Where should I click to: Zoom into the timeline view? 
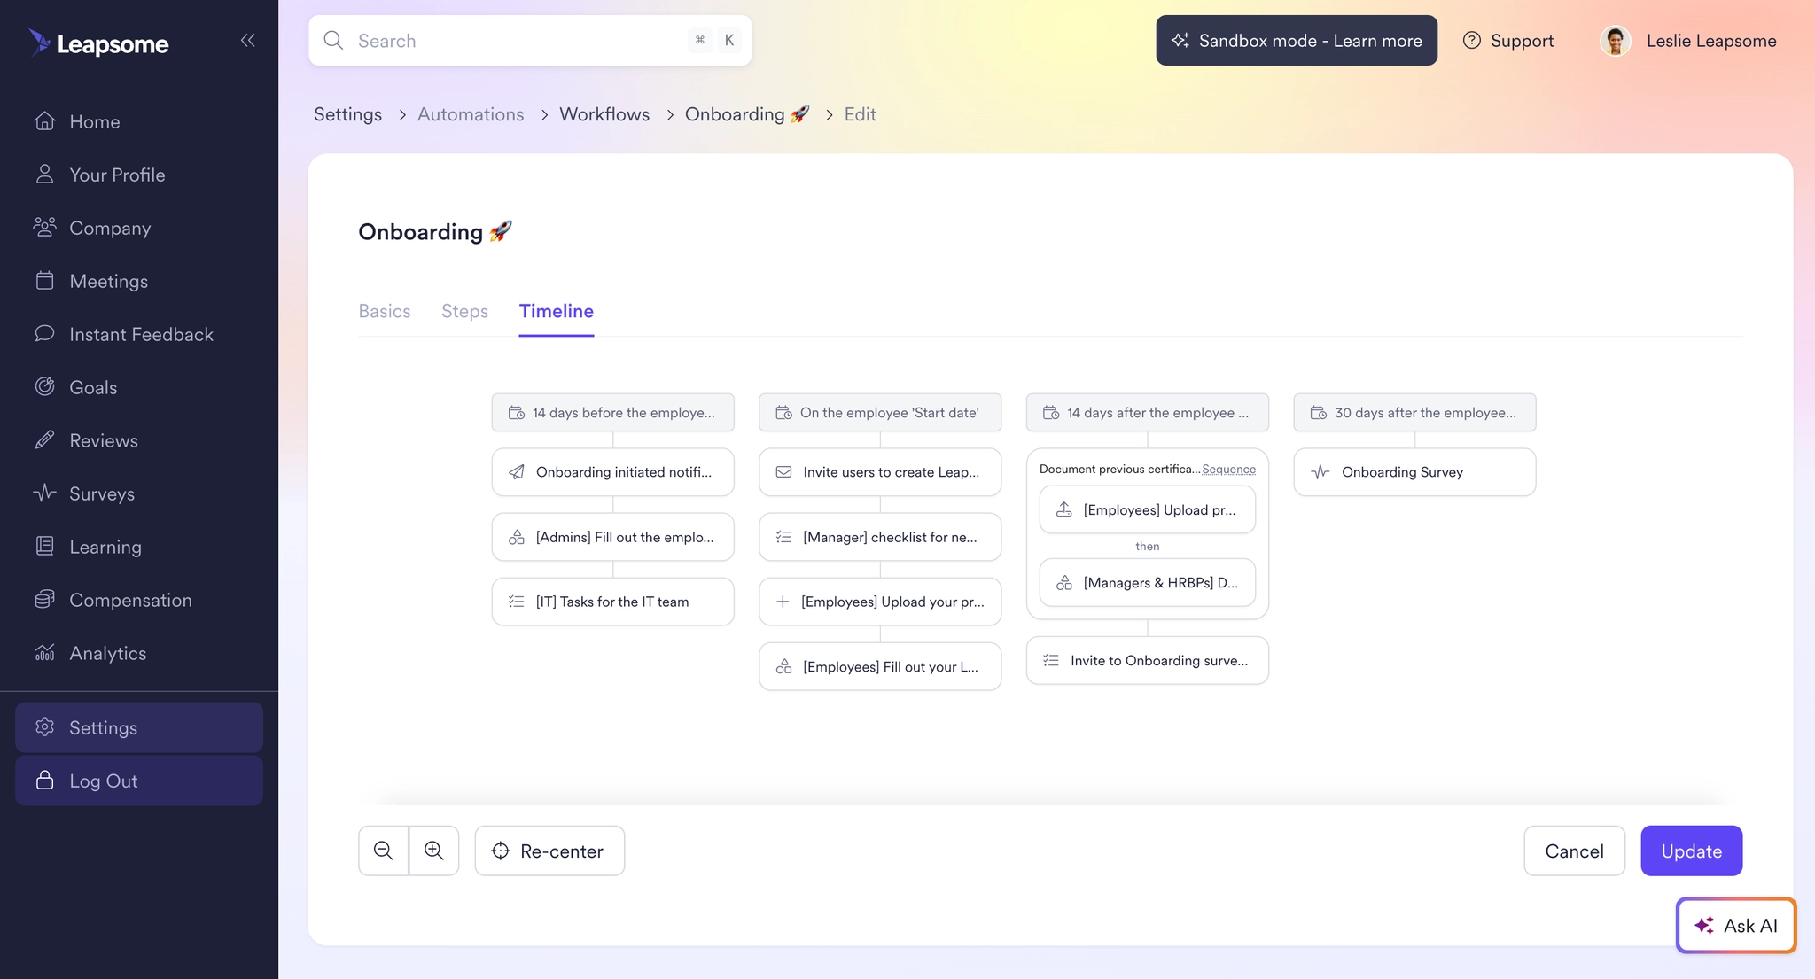[434, 851]
